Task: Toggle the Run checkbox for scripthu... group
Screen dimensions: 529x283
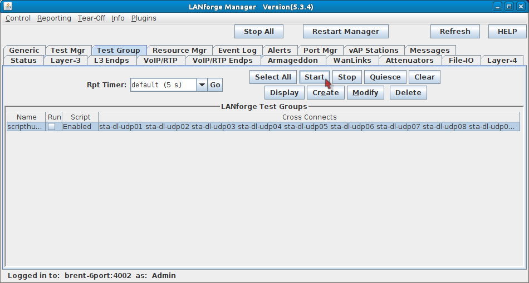Action: click(x=51, y=127)
